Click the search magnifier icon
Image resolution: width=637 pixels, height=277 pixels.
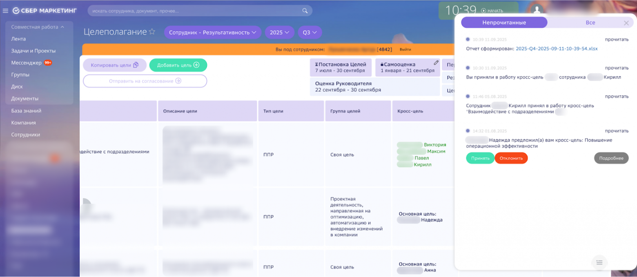[x=305, y=11]
